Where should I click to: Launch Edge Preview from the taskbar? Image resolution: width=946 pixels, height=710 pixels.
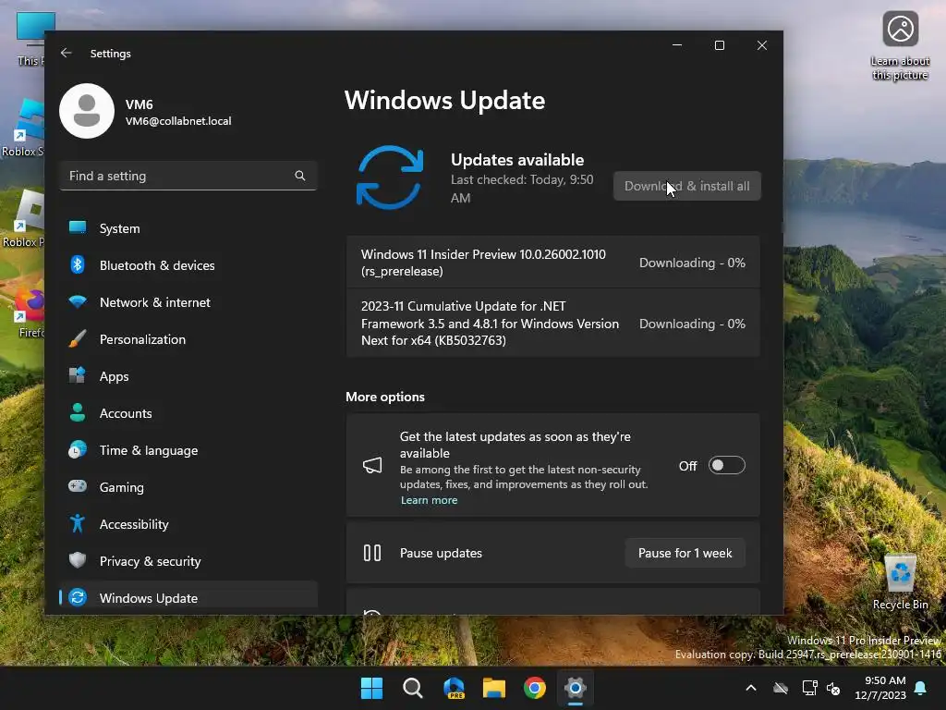tap(454, 688)
